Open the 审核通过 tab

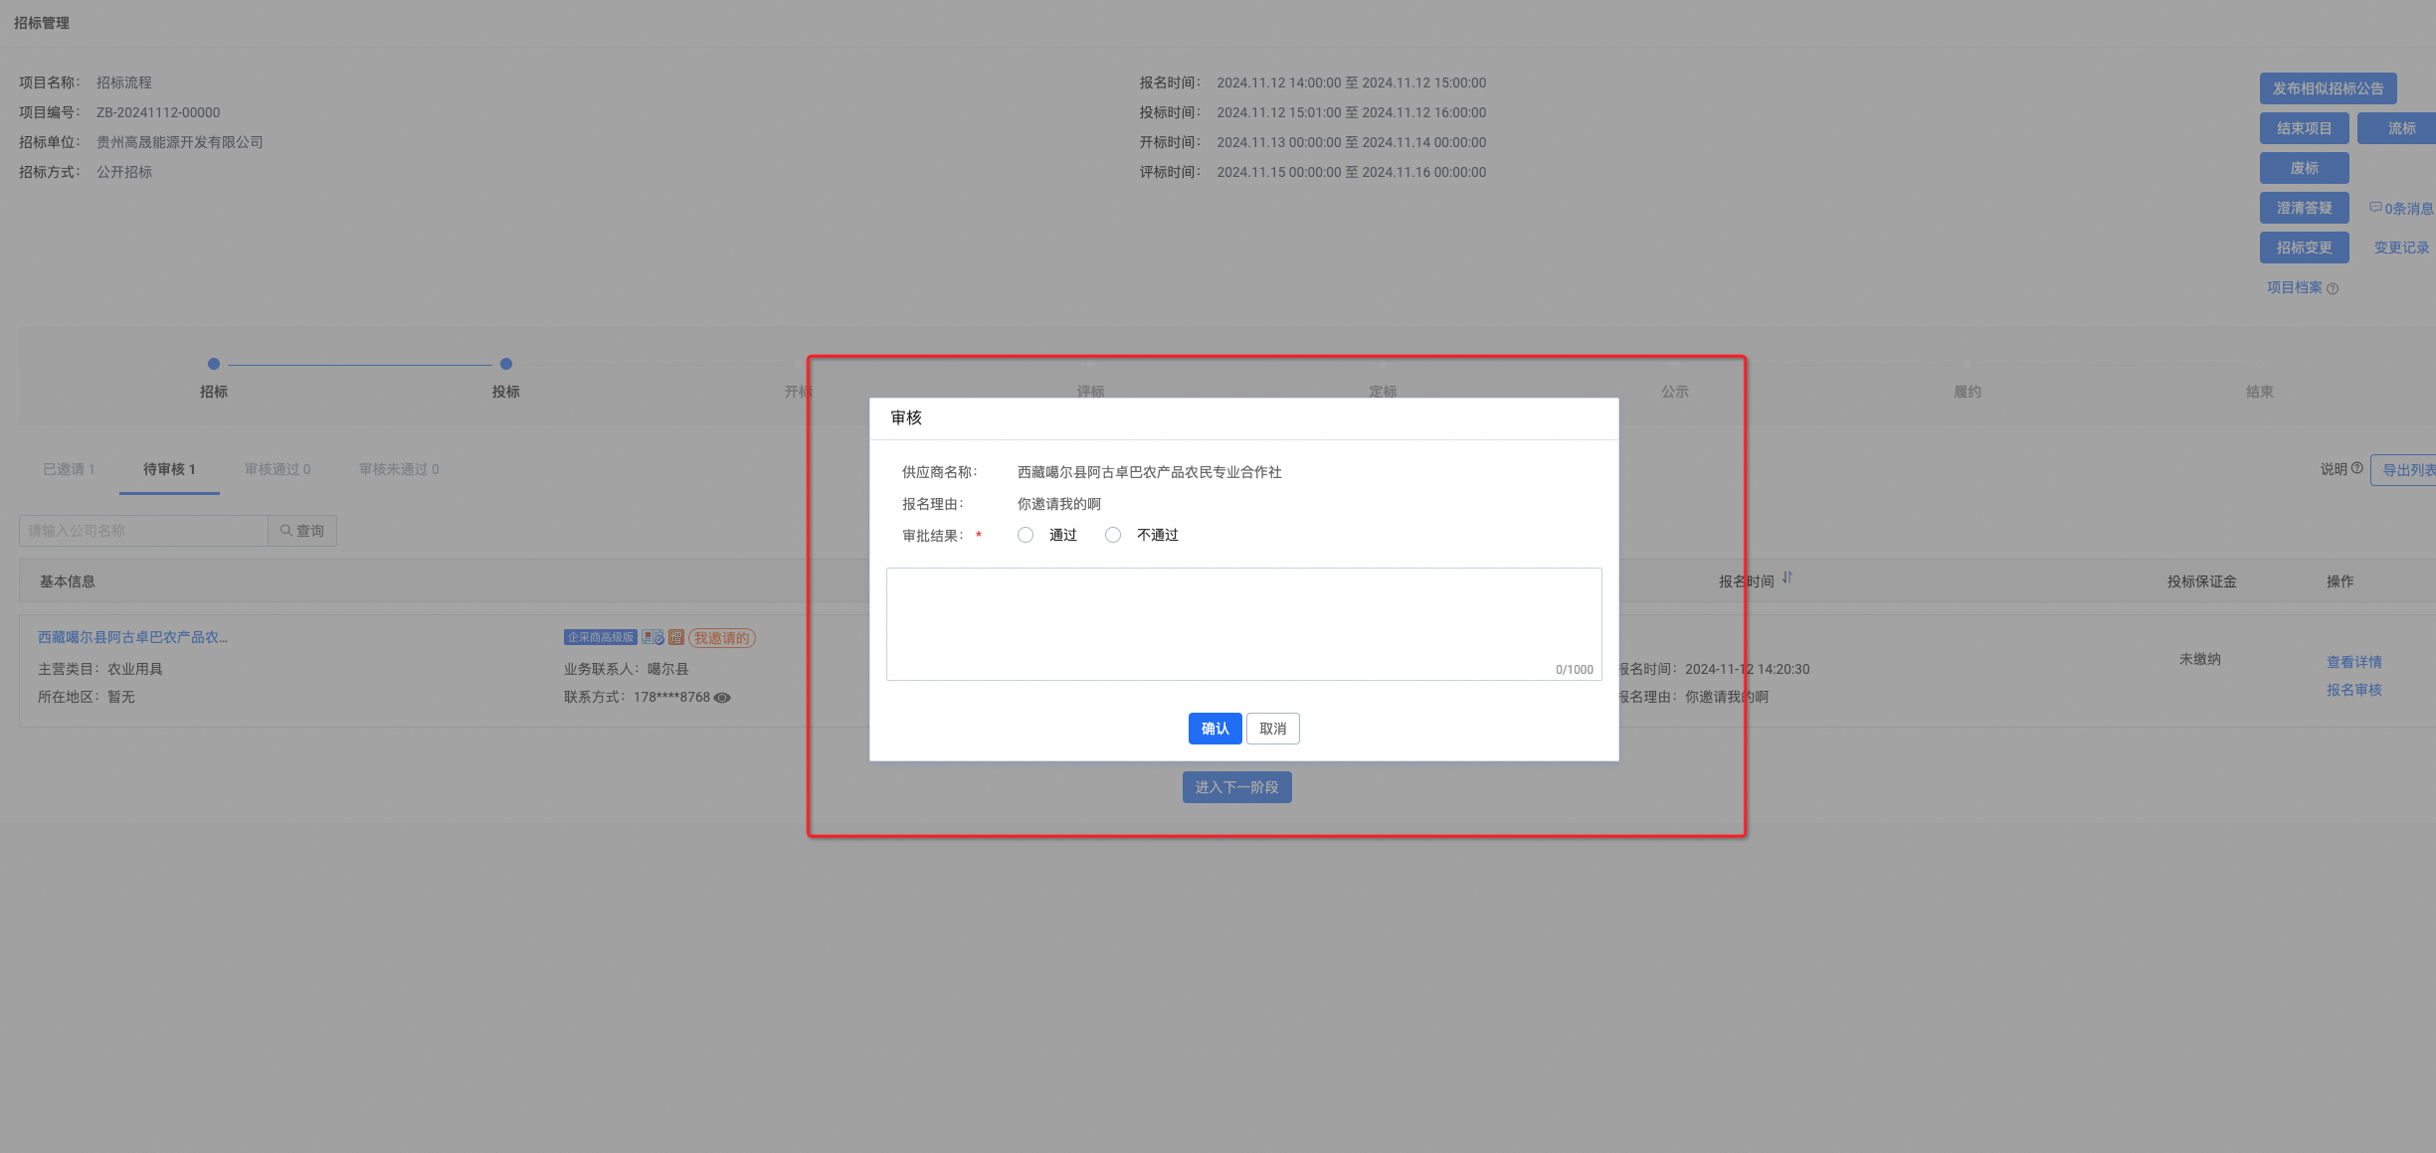point(278,469)
